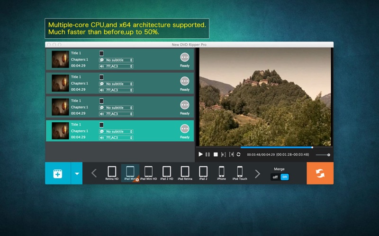This screenshot has height=236, width=379.
Task: Select the Retina HD output profile
Action: 112,173
